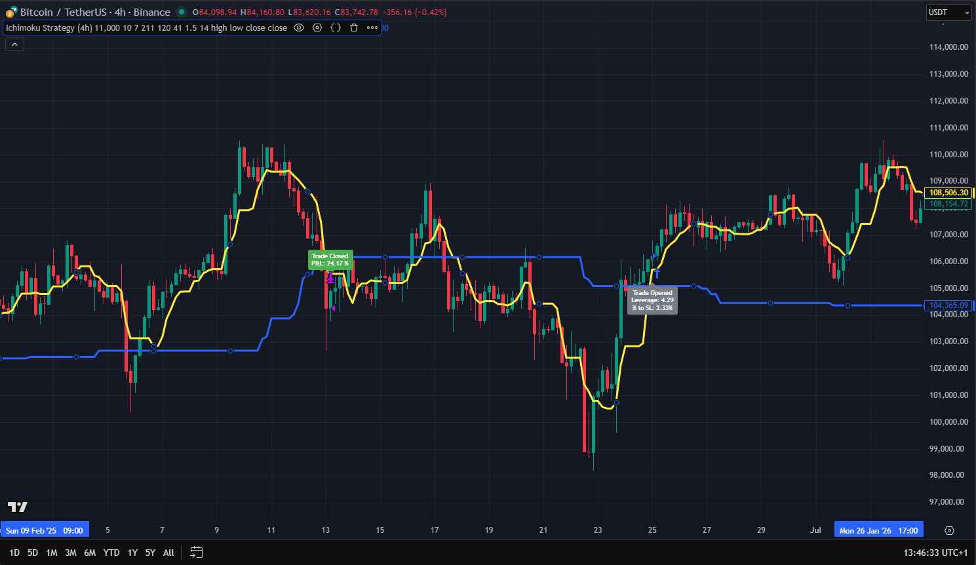Click the gray Trade Opened leverage label

(x=652, y=300)
